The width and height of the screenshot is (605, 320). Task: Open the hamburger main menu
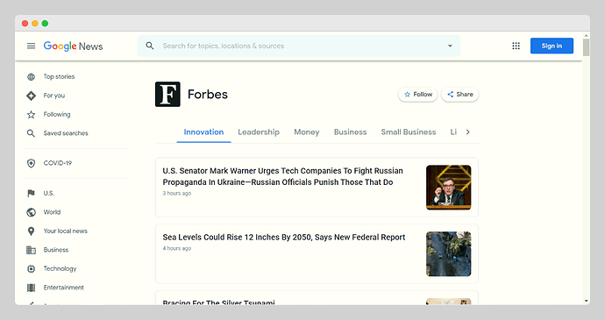[x=31, y=46]
